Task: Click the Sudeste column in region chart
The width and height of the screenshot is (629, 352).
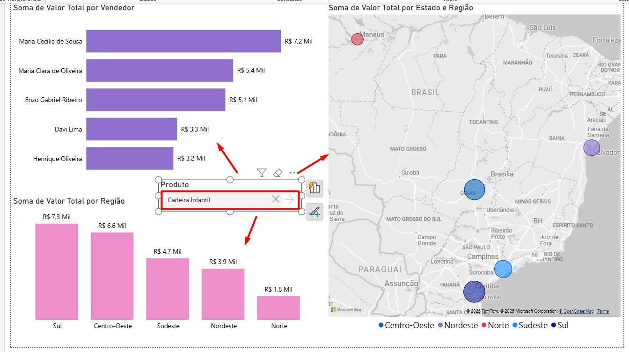Action: 168,289
